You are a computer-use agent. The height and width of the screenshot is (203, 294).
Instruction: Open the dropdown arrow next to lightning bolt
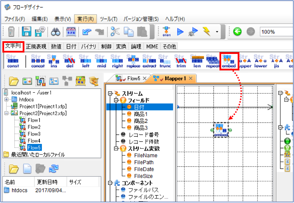[217, 32]
